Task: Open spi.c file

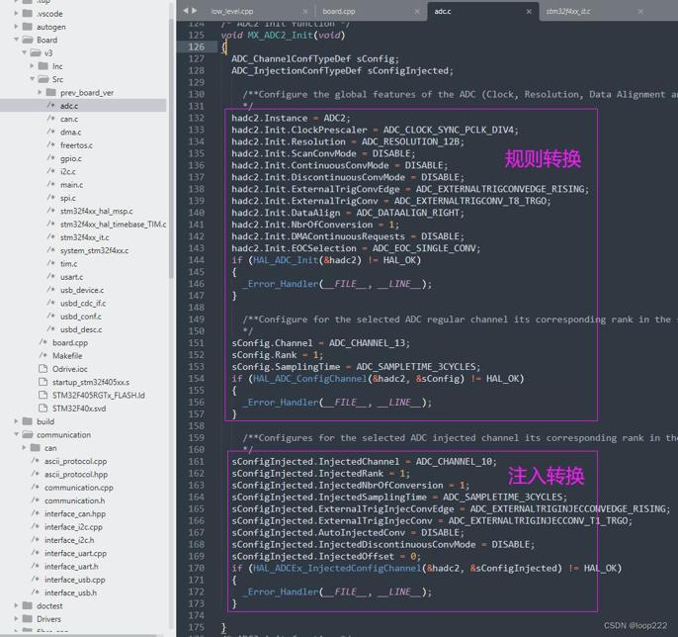Action: click(x=68, y=198)
